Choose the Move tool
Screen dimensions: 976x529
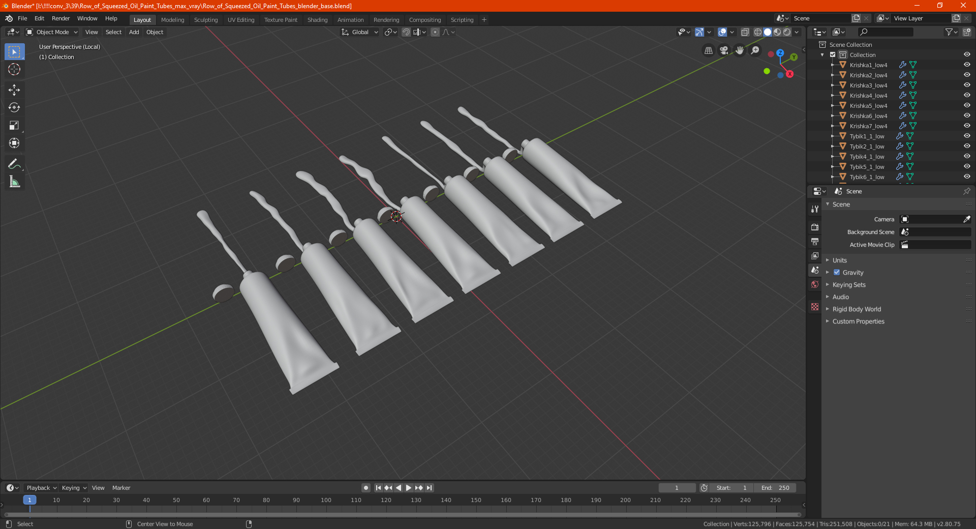14,90
